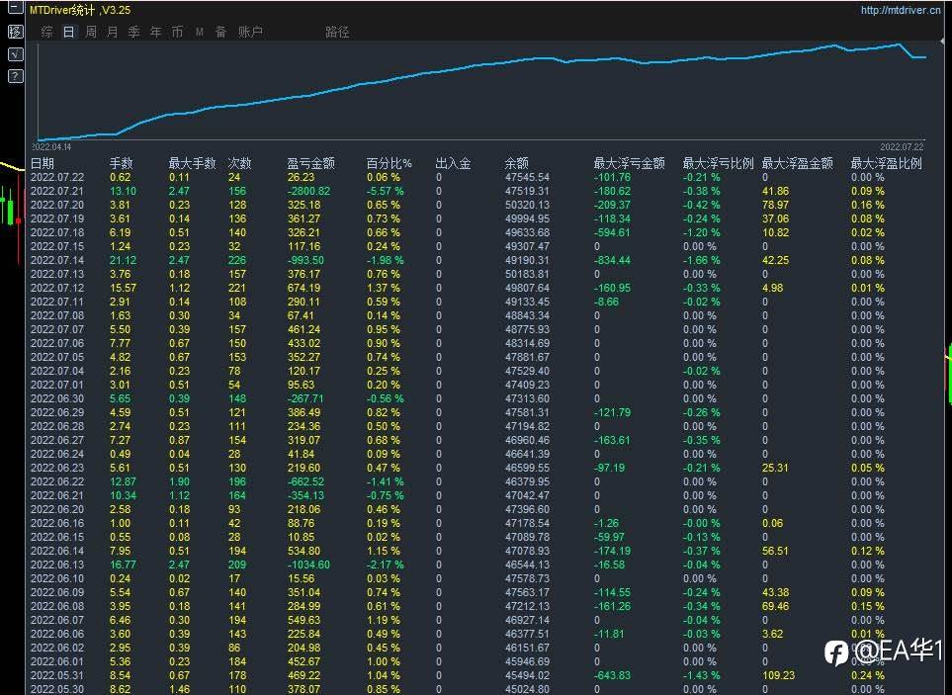Click the minus collapse icon at top left
This screenshot has width=952, height=695.
[15, 9]
